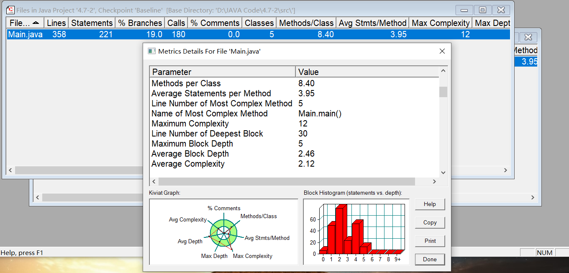The height and width of the screenshot is (273, 569).
Task: Select the Average Complexity row
Action: 295,164
